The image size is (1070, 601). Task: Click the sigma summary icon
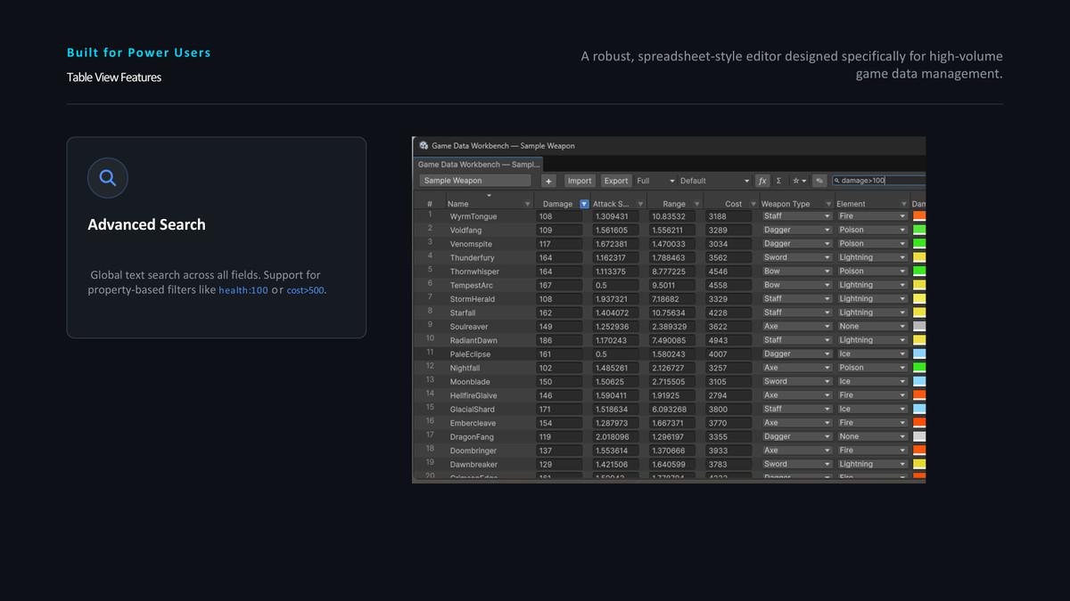click(778, 181)
